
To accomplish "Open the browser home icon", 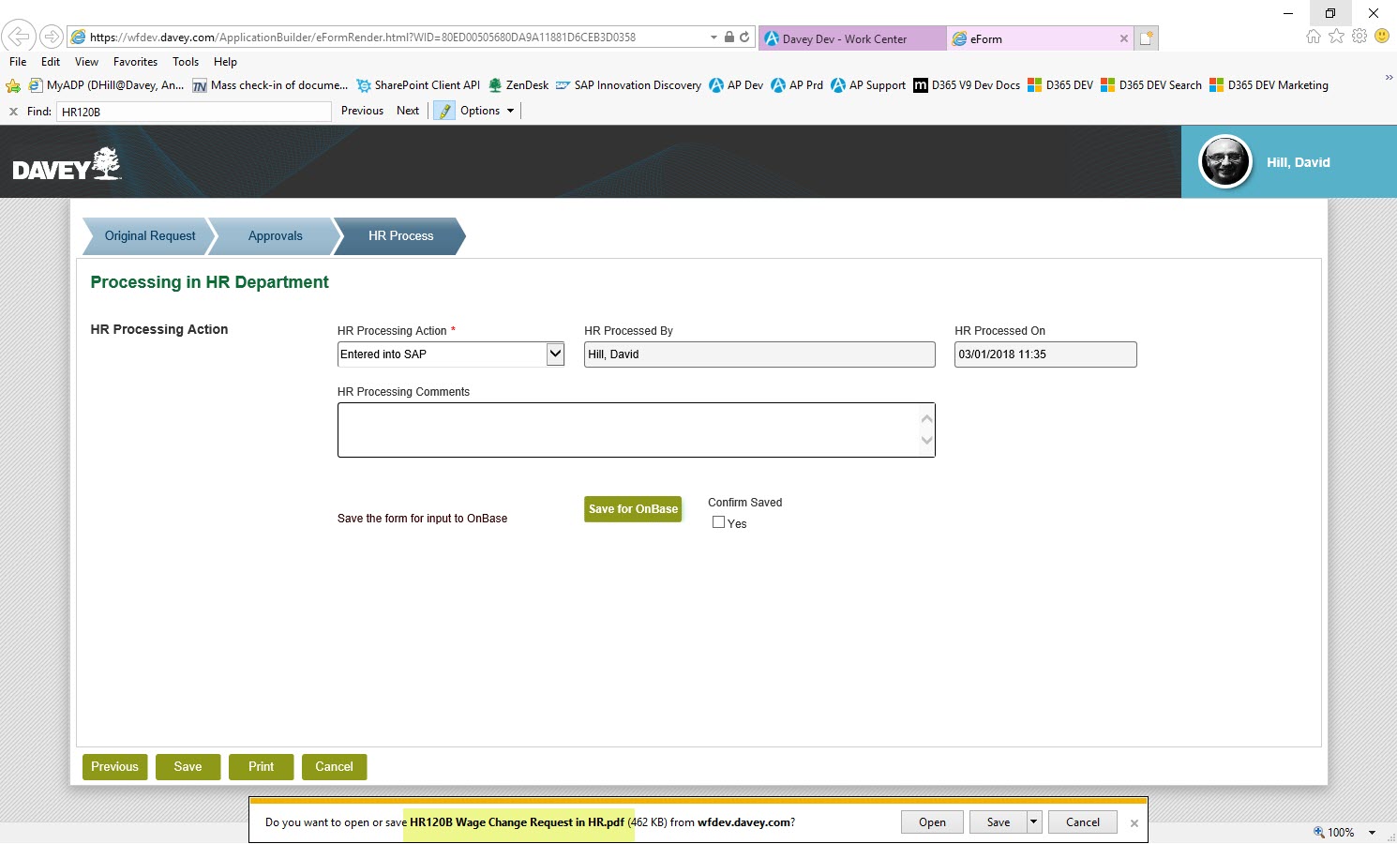I will coord(1313,37).
